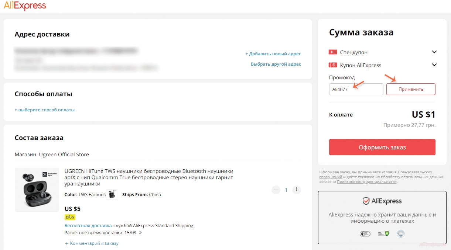Increase item quantity with plus button
Viewport: 451px width, 250px height.
click(296, 190)
